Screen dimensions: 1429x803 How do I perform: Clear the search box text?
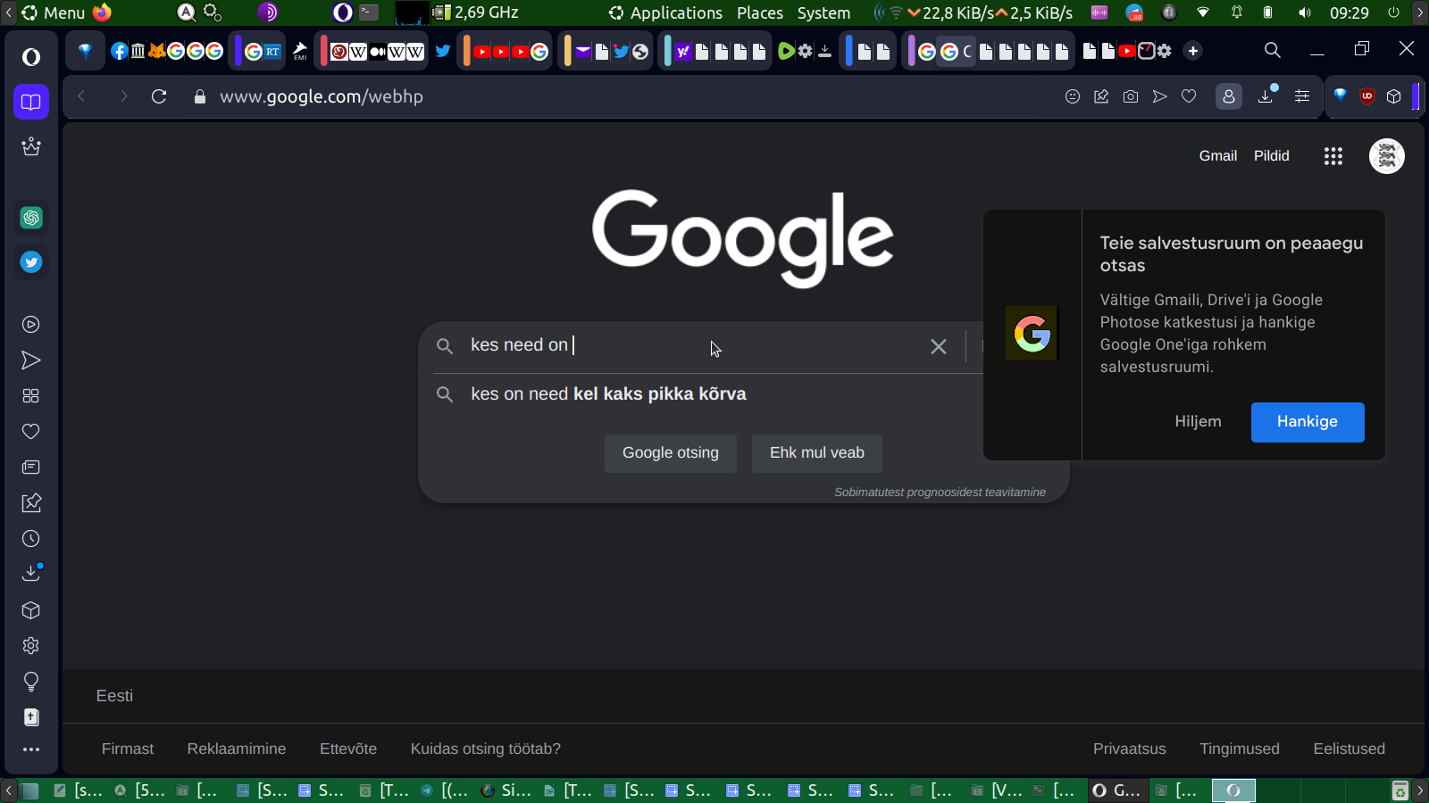pos(939,346)
